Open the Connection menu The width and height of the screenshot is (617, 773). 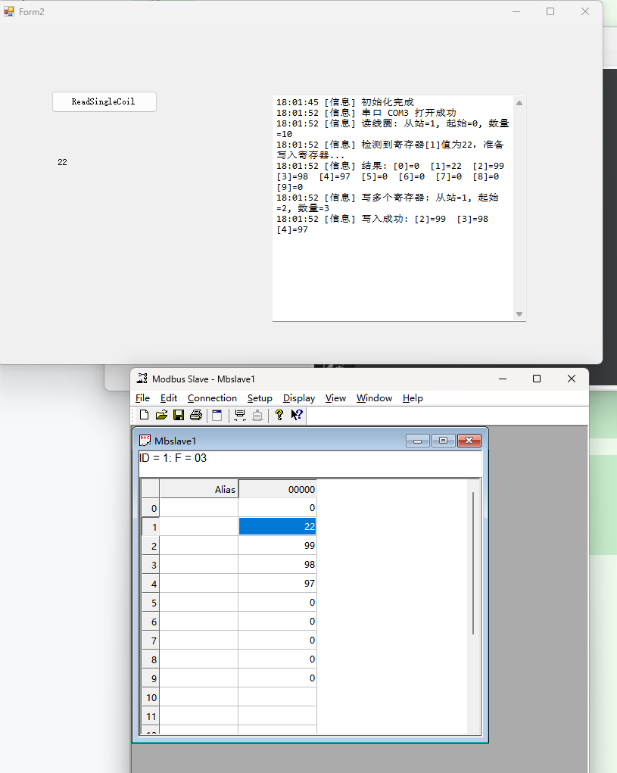(212, 397)
